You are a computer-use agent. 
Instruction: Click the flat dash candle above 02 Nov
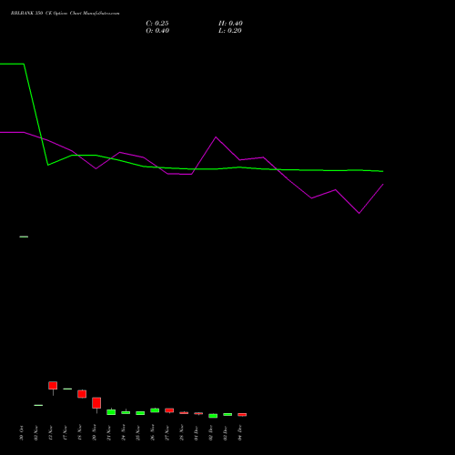38,405
